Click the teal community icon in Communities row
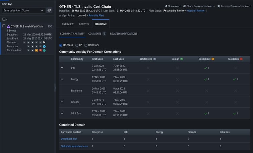 click(x=44, y=50)
